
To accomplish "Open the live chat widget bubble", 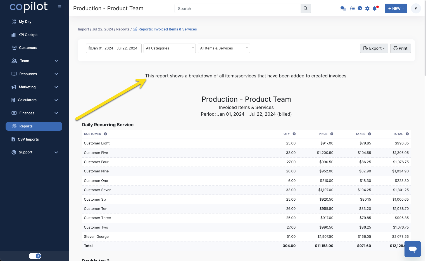I will point(413,249).
